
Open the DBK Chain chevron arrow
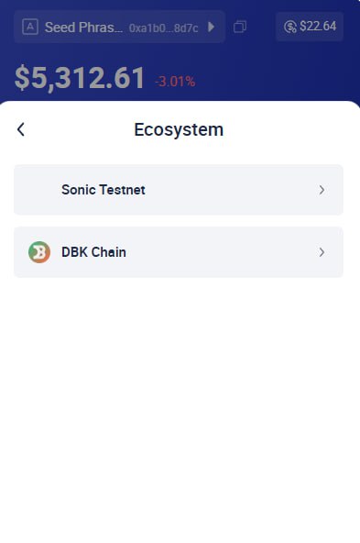click(x=322, y=252)
